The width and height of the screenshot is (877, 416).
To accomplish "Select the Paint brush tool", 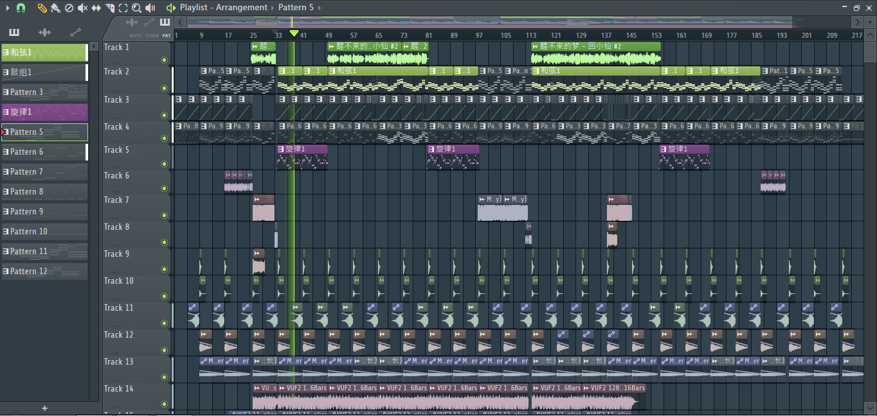I will [55, 8].
